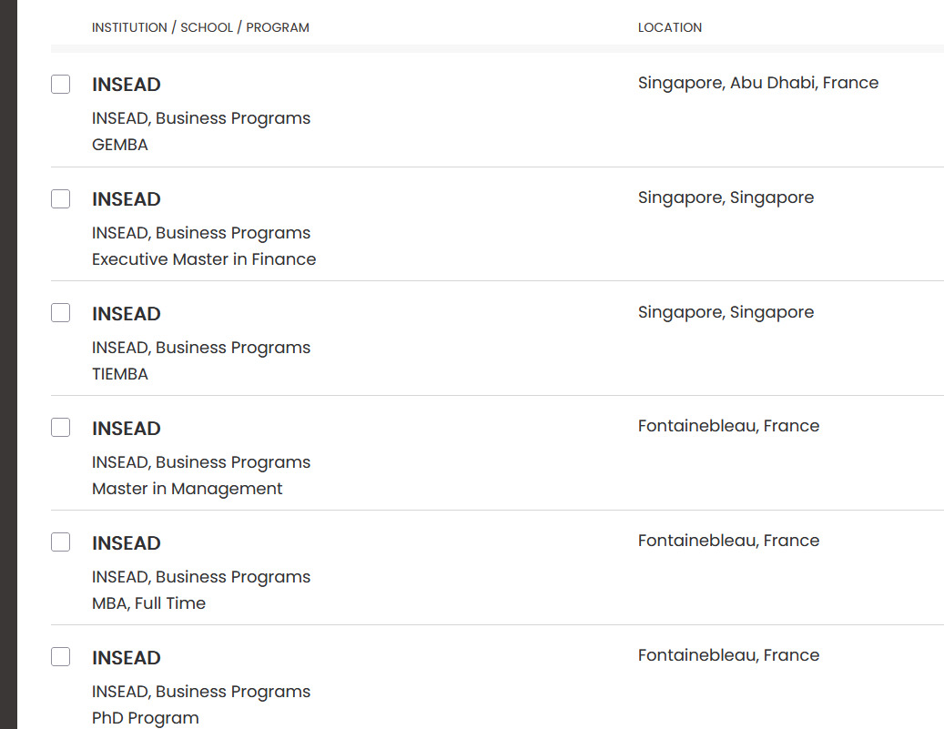Open the Master in Management program

[x=187, y=489]
